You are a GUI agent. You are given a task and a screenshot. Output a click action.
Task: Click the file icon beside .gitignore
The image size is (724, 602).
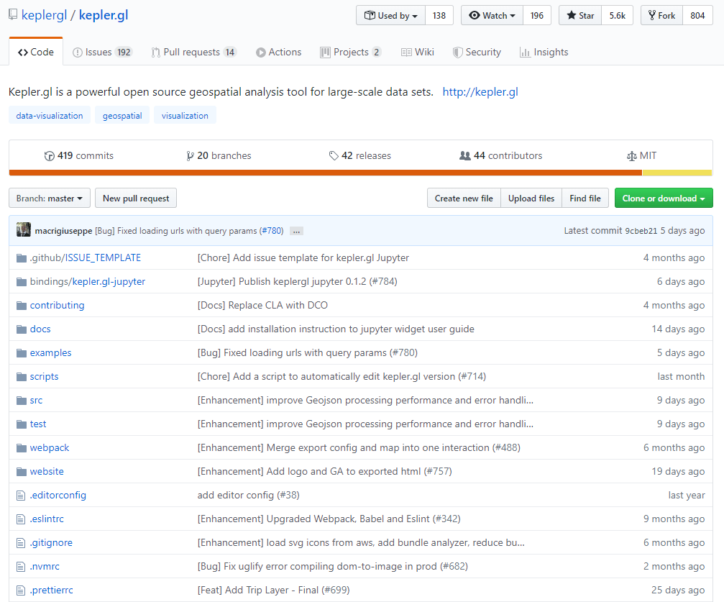21,543
